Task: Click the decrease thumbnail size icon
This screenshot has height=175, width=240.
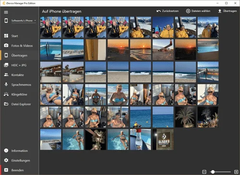Action: [x=204, y=172]
